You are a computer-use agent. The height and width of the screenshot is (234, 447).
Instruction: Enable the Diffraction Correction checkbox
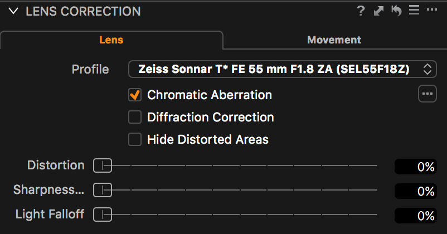pyautogui.click(x=135, y=117)
